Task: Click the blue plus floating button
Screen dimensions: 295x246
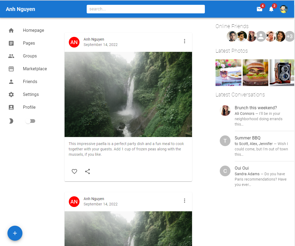Action: pyautogui.click(x=15, y=233)
